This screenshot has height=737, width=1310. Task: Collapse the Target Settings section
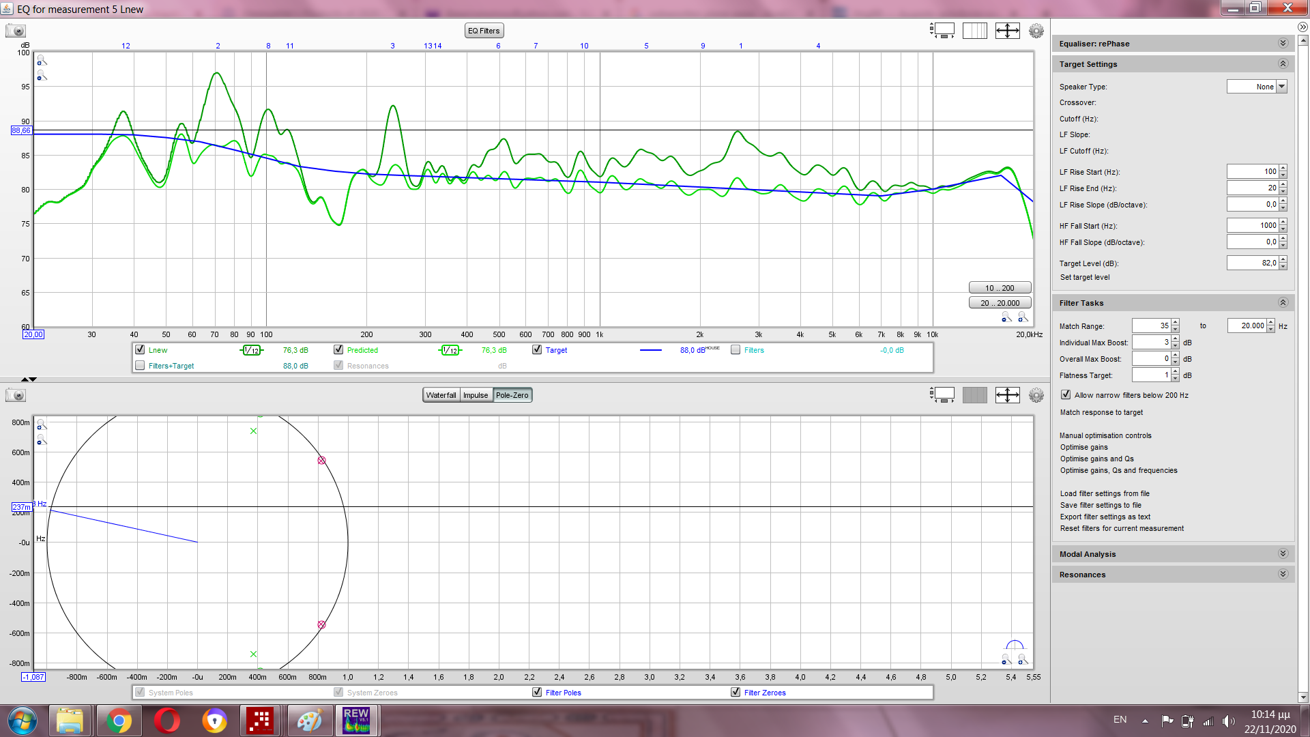[x=1283, y=63]
